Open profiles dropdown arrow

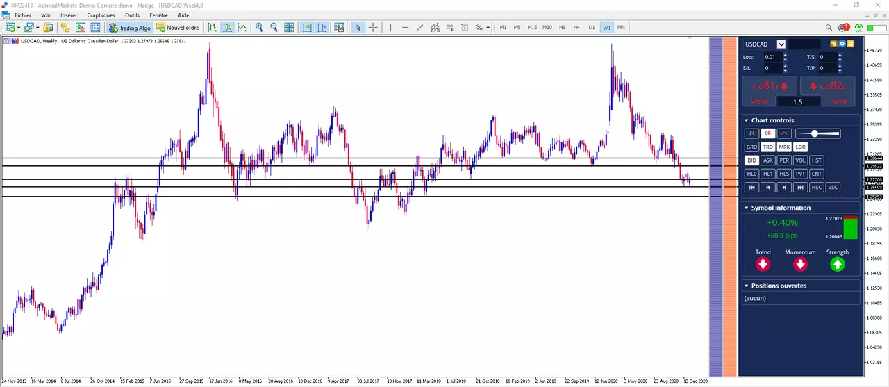[x=37, y=28]
